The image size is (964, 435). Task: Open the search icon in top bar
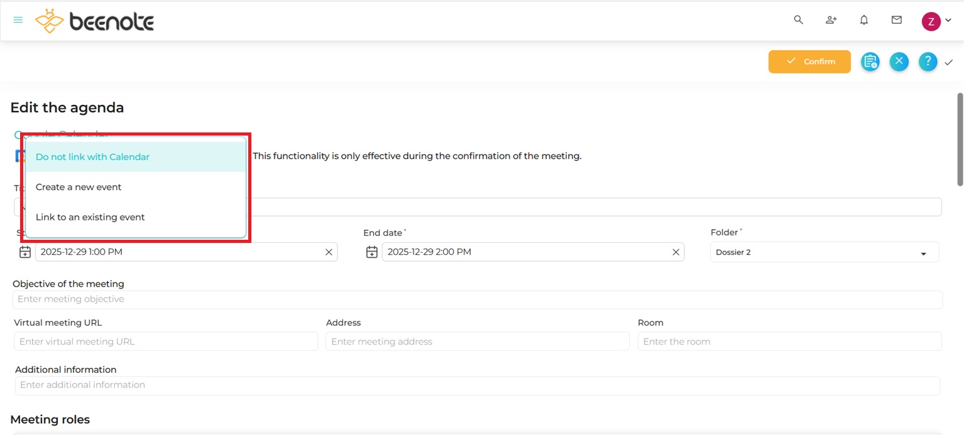click(x=798, y=19)
